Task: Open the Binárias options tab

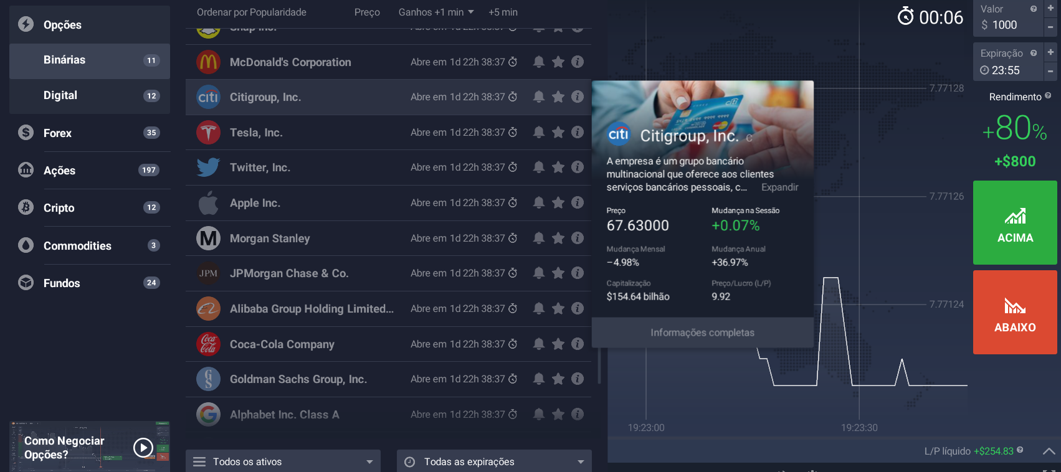Action: point(90,60)
